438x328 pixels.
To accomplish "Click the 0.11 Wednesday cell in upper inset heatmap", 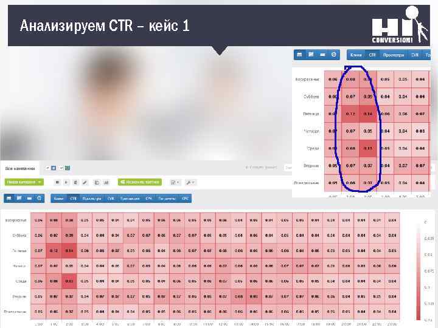I will [x=368, y=148].
